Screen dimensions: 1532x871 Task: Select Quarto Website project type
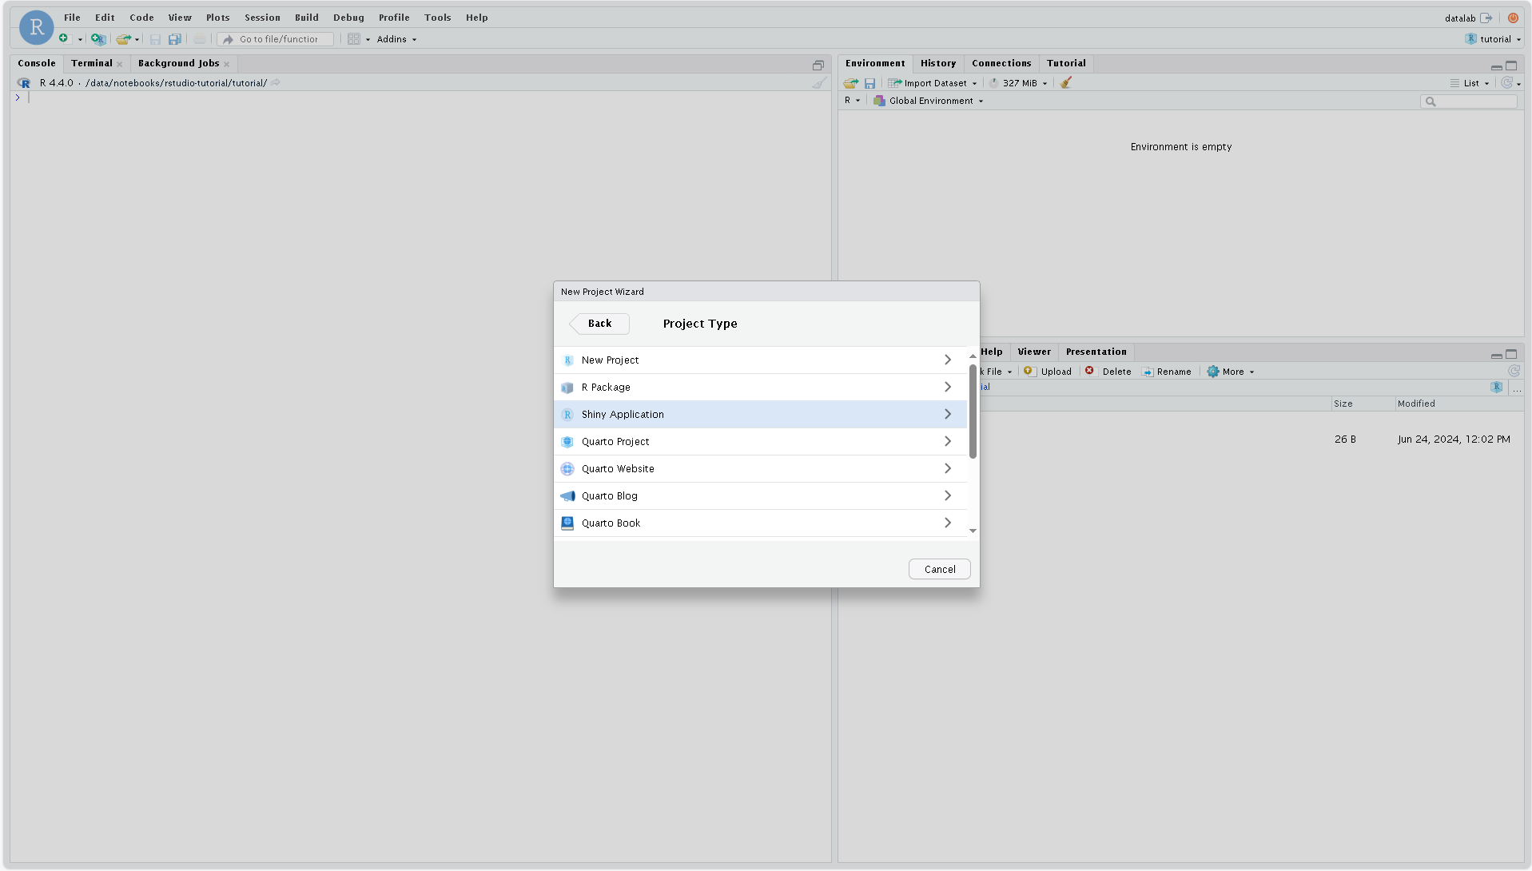760,469
